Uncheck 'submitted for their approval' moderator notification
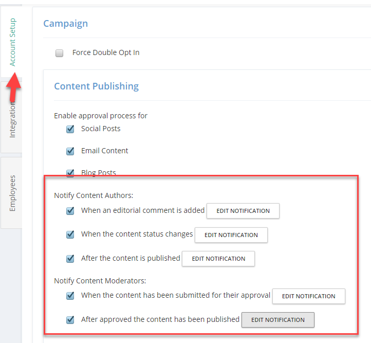371x343 pixels. [x=70, y=296]
